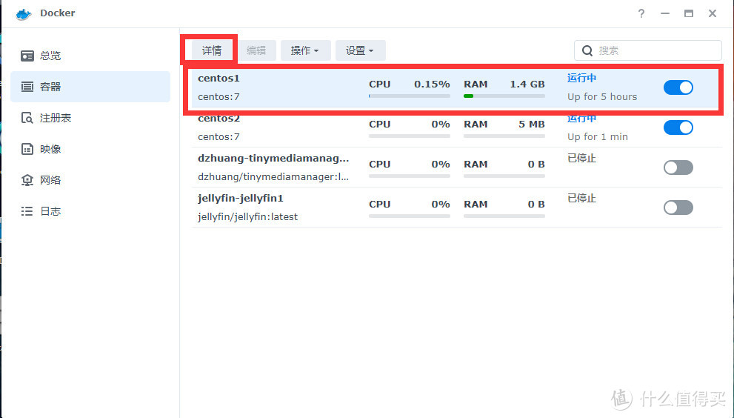Screen dimensions: 734x418
Task: Click the 容器 container sidebar icon
Action: (27, 87)
